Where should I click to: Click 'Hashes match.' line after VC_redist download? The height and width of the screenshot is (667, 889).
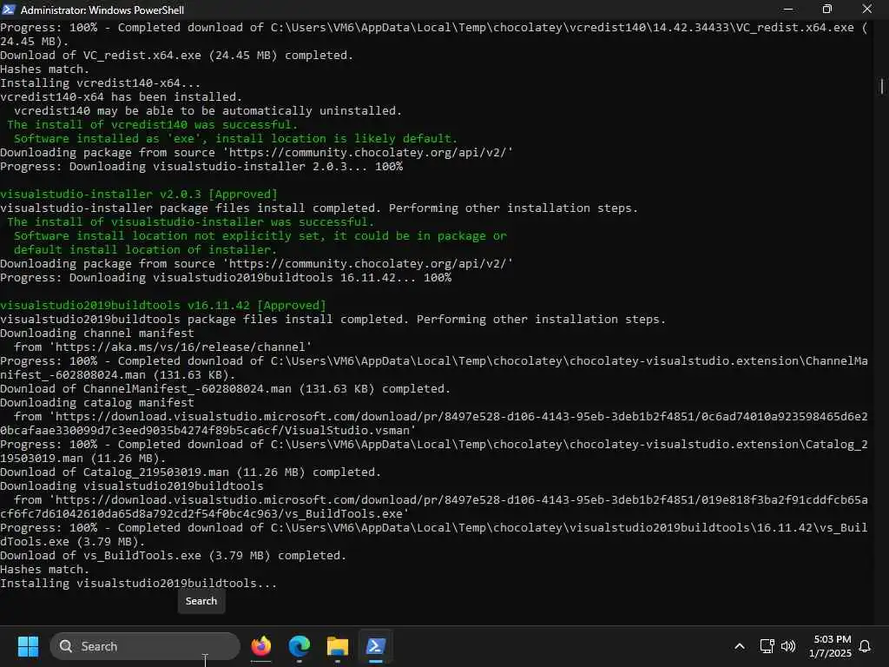(45, 69)
